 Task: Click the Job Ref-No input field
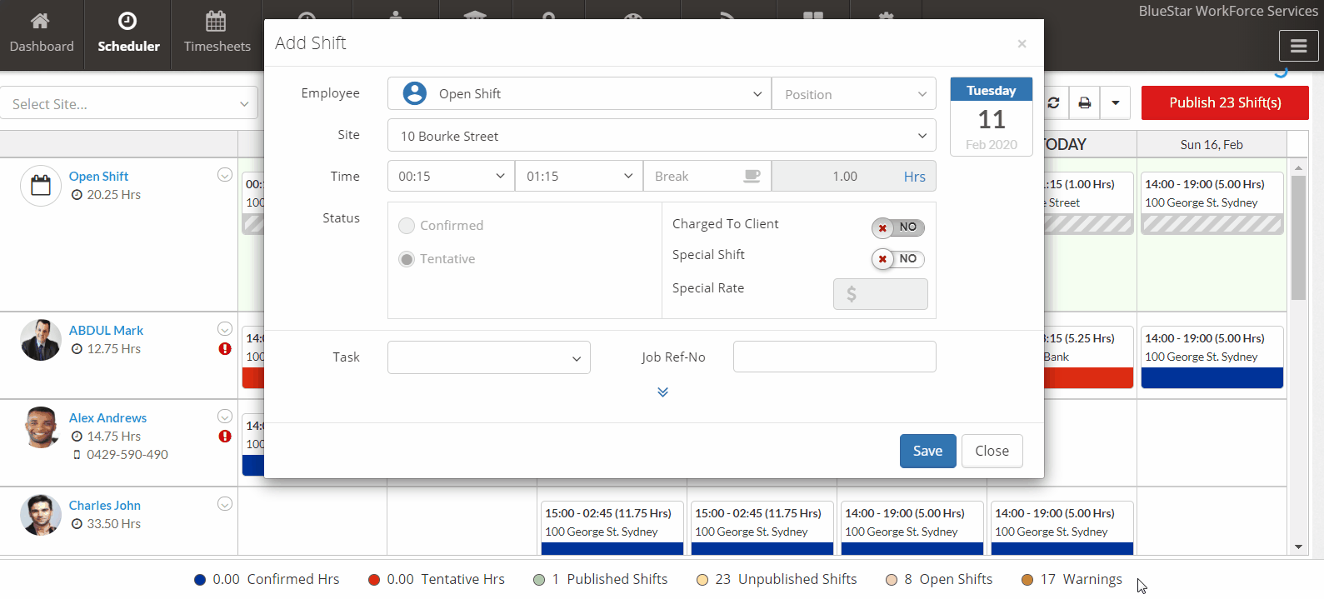(x=835, y=357)
